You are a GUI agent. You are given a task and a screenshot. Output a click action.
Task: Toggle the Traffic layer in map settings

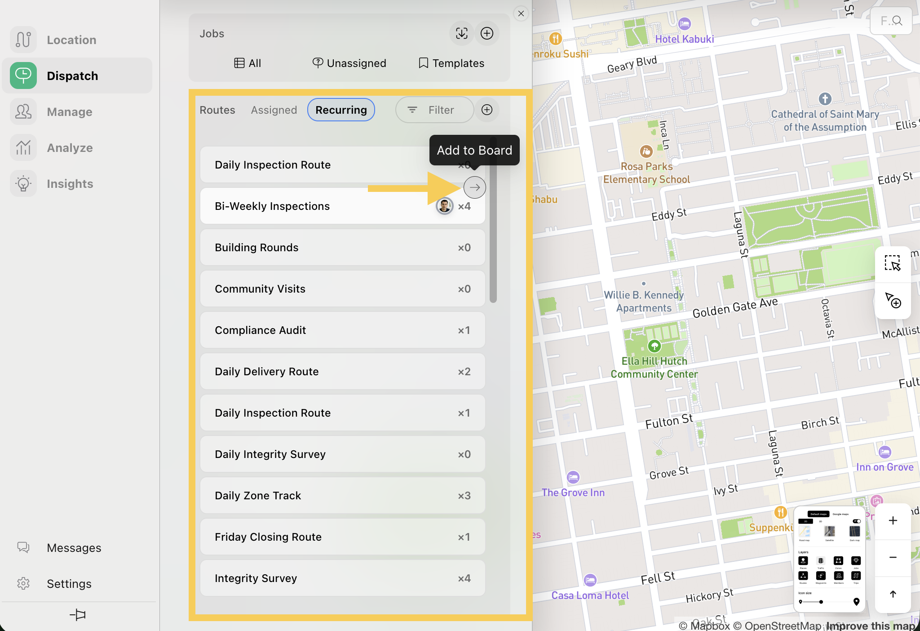tap(821, 561)
